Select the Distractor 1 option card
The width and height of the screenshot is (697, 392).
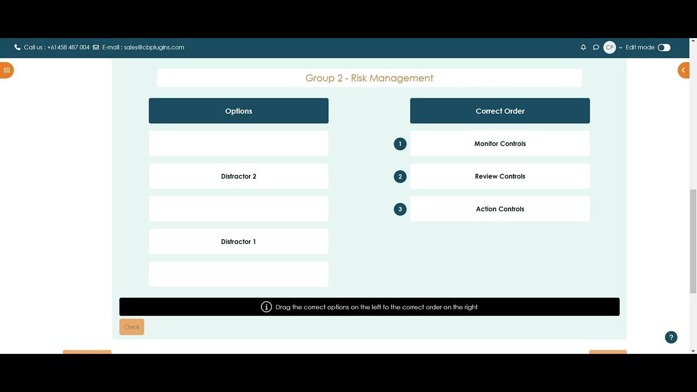pos(239,242)
